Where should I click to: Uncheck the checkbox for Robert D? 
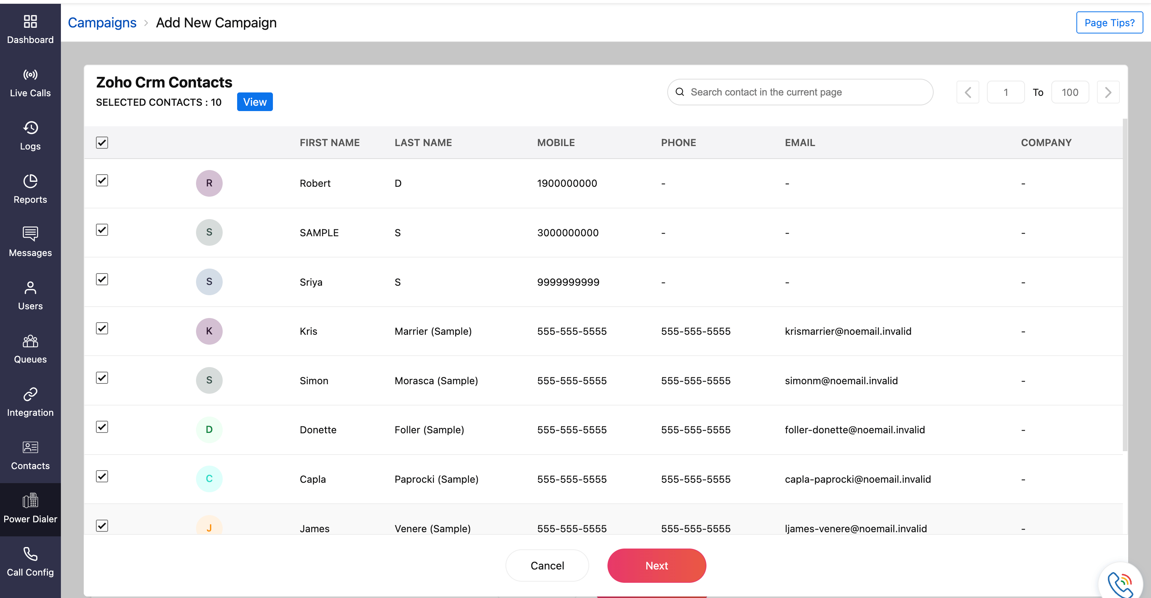[x=102, y=180]
